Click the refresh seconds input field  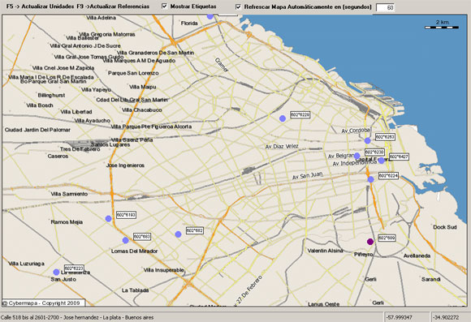click(386, 7)
